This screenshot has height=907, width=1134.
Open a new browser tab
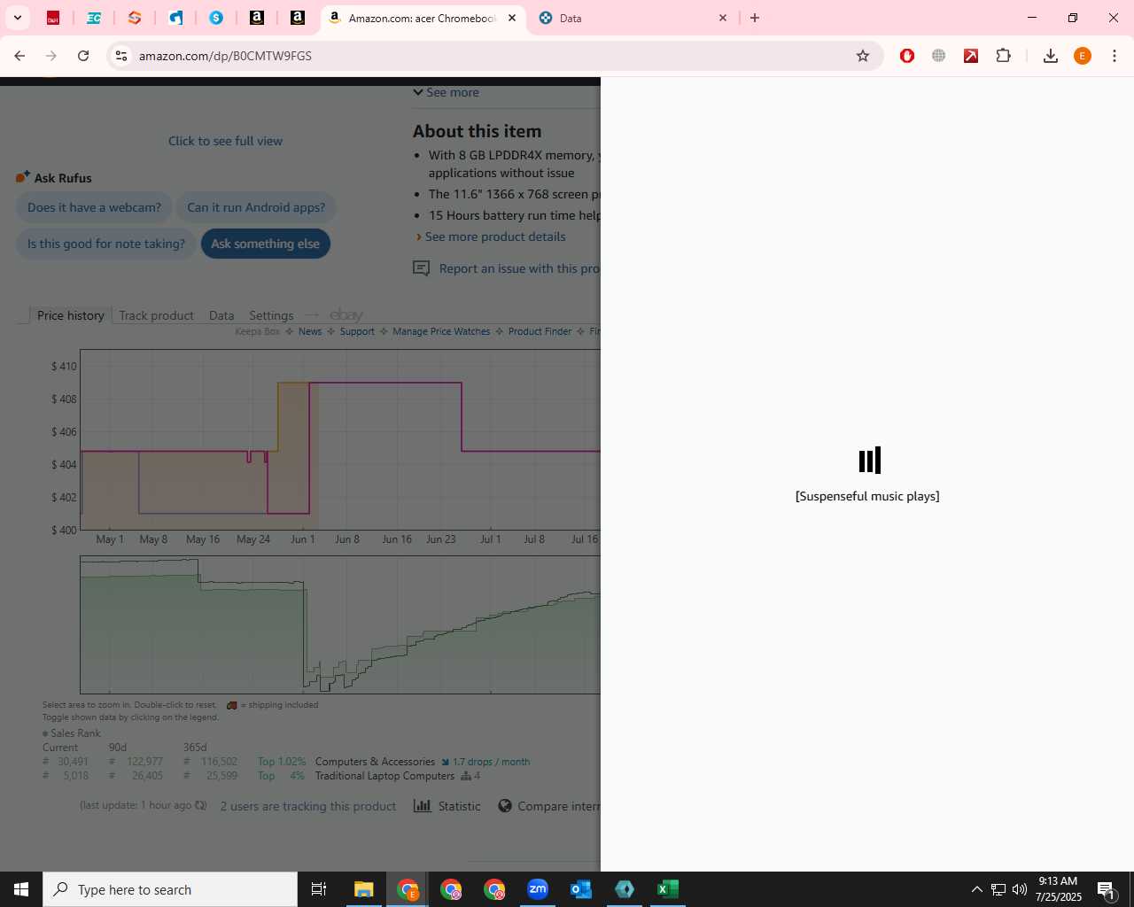coord(755,18)
